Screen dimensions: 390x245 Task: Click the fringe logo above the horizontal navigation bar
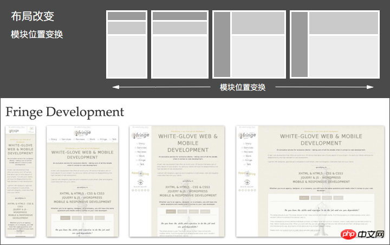click(x=82, y=133)
